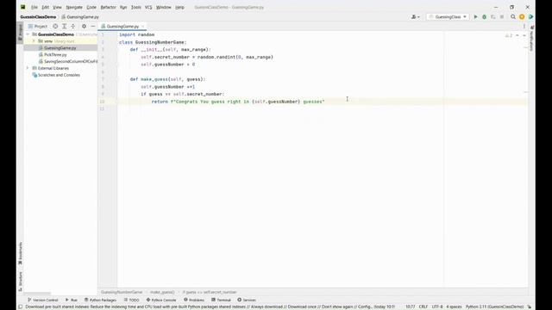Open the TODO tool window
Image resolution: width=552 pixels, height=310 pixels.
click(x=132, y=301)
